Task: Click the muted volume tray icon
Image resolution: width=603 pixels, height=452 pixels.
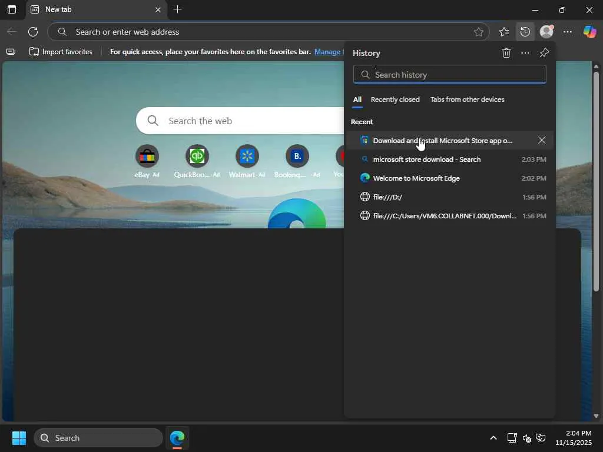Action: (x=527, y=438)
